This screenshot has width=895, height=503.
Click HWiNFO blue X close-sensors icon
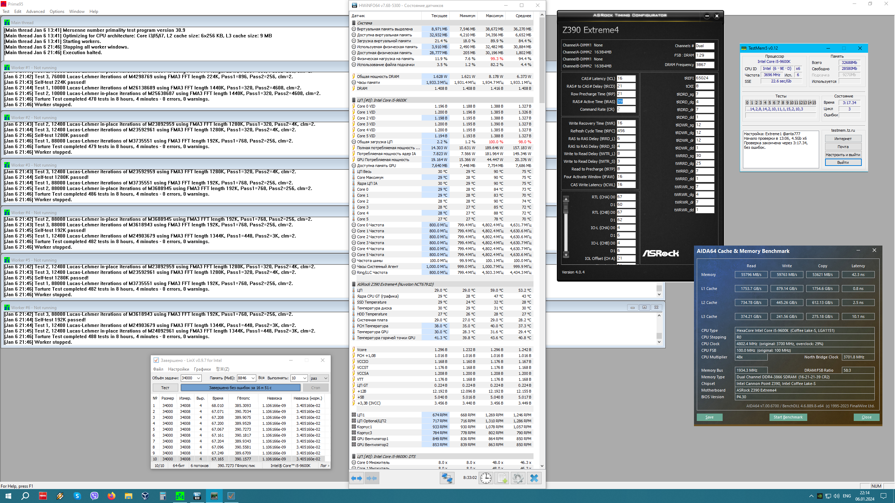[534, 478]
